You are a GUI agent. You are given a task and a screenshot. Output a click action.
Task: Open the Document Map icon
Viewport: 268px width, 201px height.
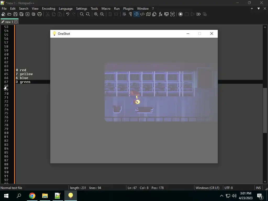148,14
